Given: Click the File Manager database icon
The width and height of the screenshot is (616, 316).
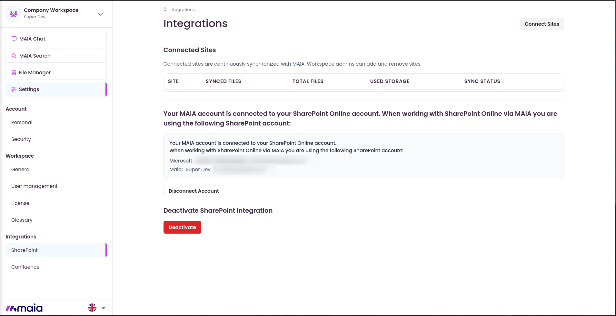Looking at the screenshot, I should click(x=14, y=73).
